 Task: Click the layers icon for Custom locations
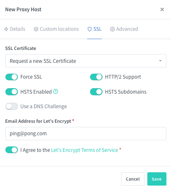[x=36, y=29]
